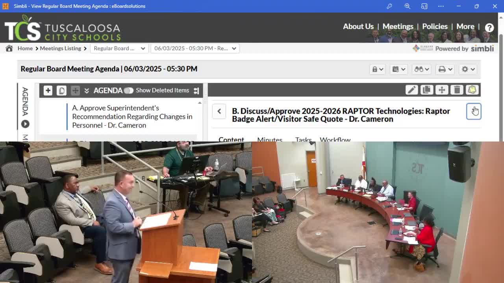Screen dimensions: 504x283
Task: Open the Meetings menu
Action: [398, 26]
